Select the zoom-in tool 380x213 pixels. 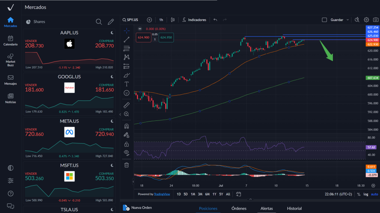tap(127, 114)
